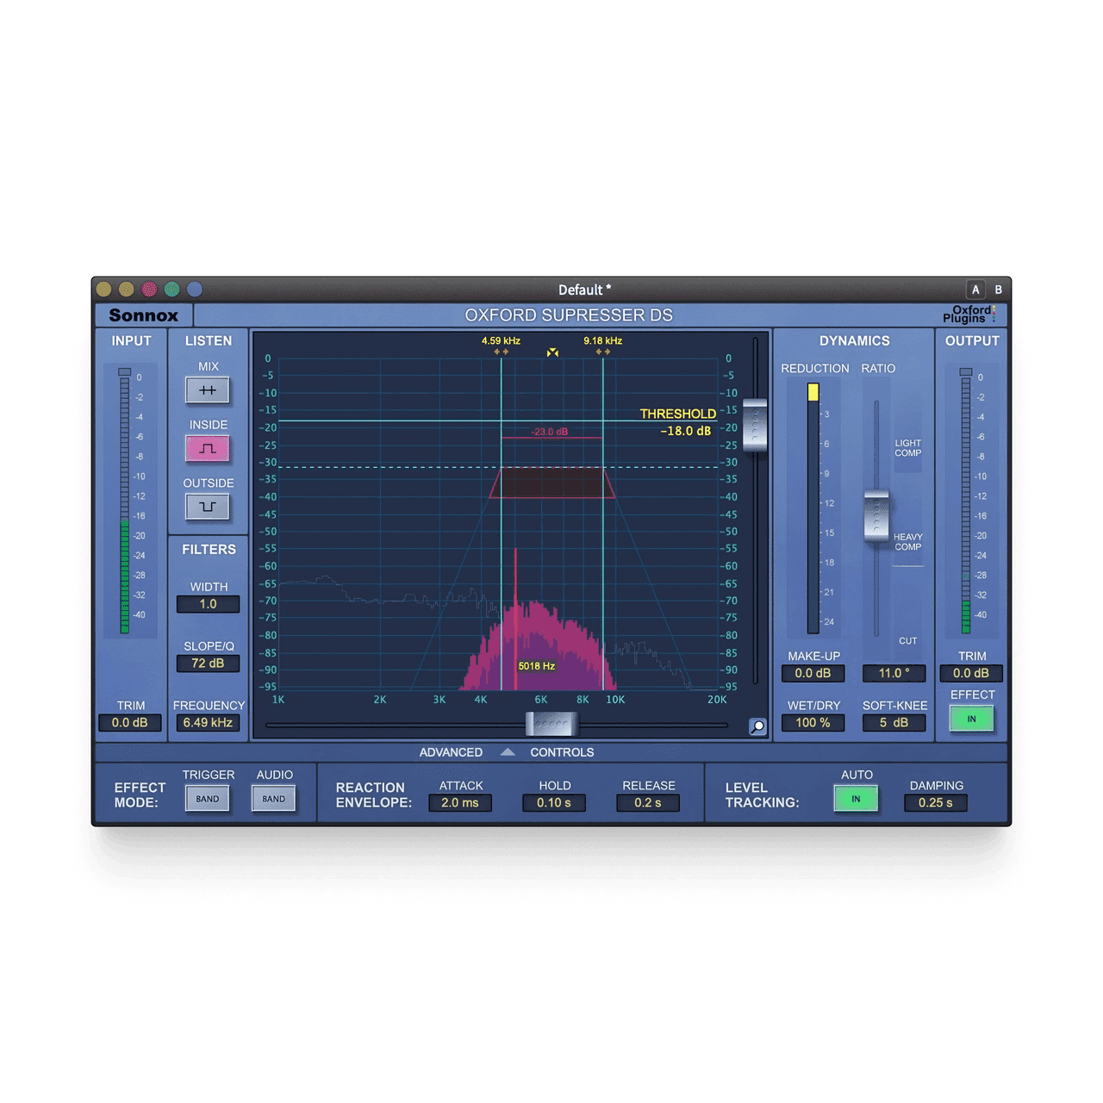Click the 4.59 kHz lower band edge handle

(x=501, y=352)
